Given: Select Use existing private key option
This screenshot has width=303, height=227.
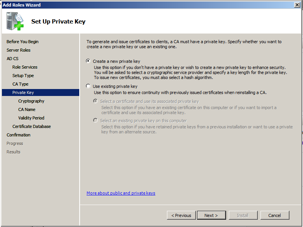Looking at the screenshot, I should tap(89, 86).
